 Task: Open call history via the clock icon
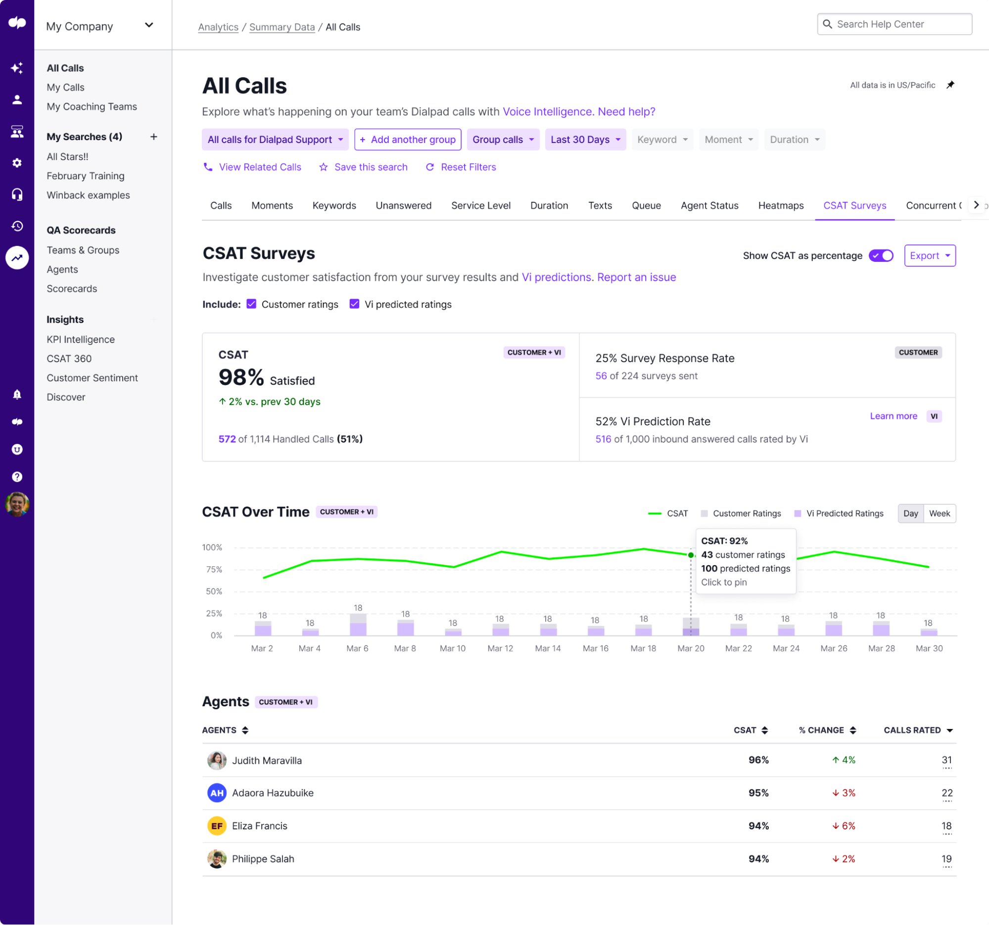17,226
